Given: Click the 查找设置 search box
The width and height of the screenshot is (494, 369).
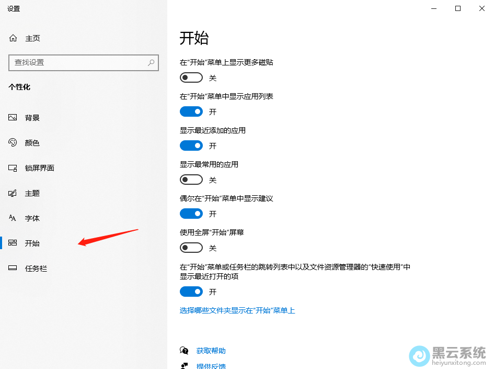Looking at the screenshot, I should (x=84, y=62).
